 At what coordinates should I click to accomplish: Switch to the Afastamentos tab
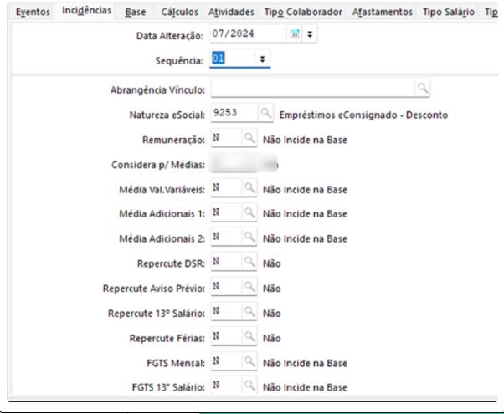382,12
